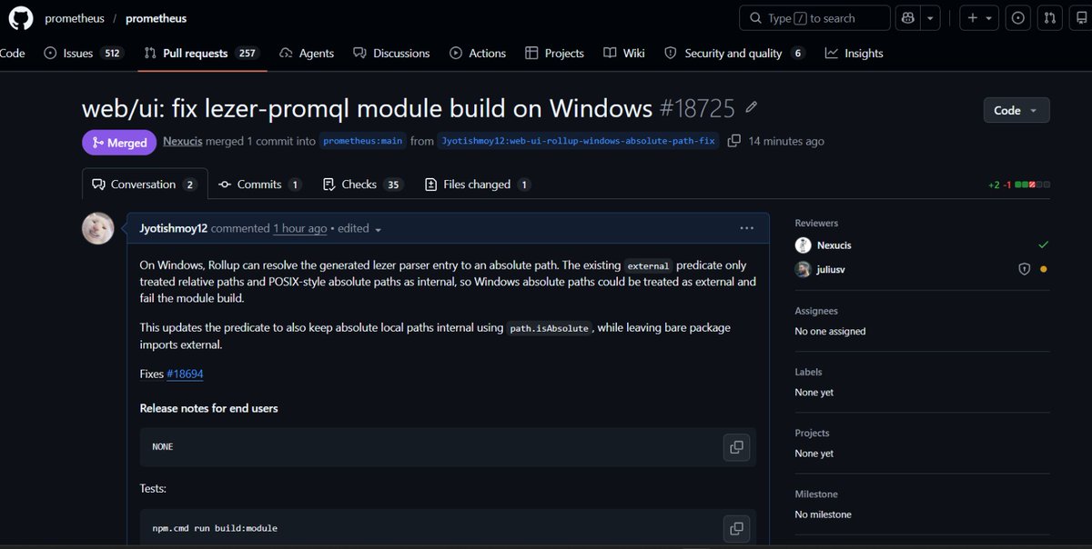The image size is (1092, 549).
Task: Click juliusv reviewer avatar
Action: coord(803,270)
